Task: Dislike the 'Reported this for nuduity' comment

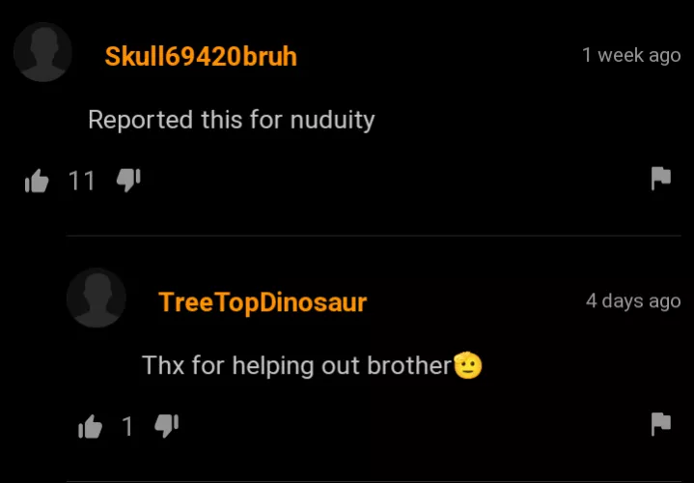Action: 128,180
